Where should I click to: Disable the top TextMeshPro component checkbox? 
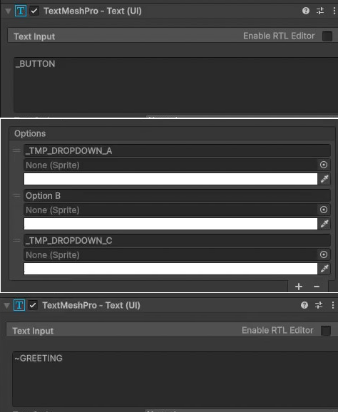pos(34,11)
